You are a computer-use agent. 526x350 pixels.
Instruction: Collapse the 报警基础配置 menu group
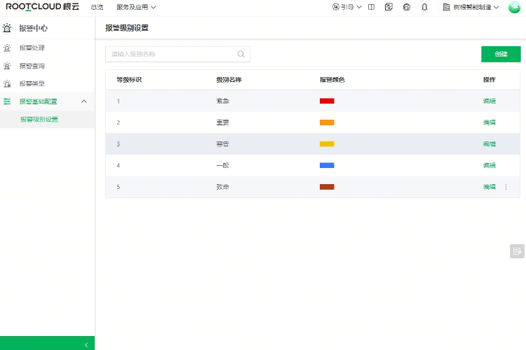pyautogui.click(x=84, y=101)
